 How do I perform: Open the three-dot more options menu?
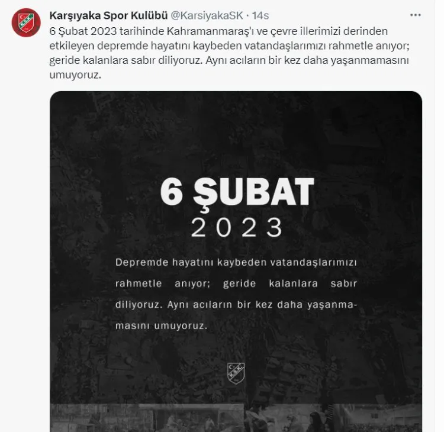415,15
